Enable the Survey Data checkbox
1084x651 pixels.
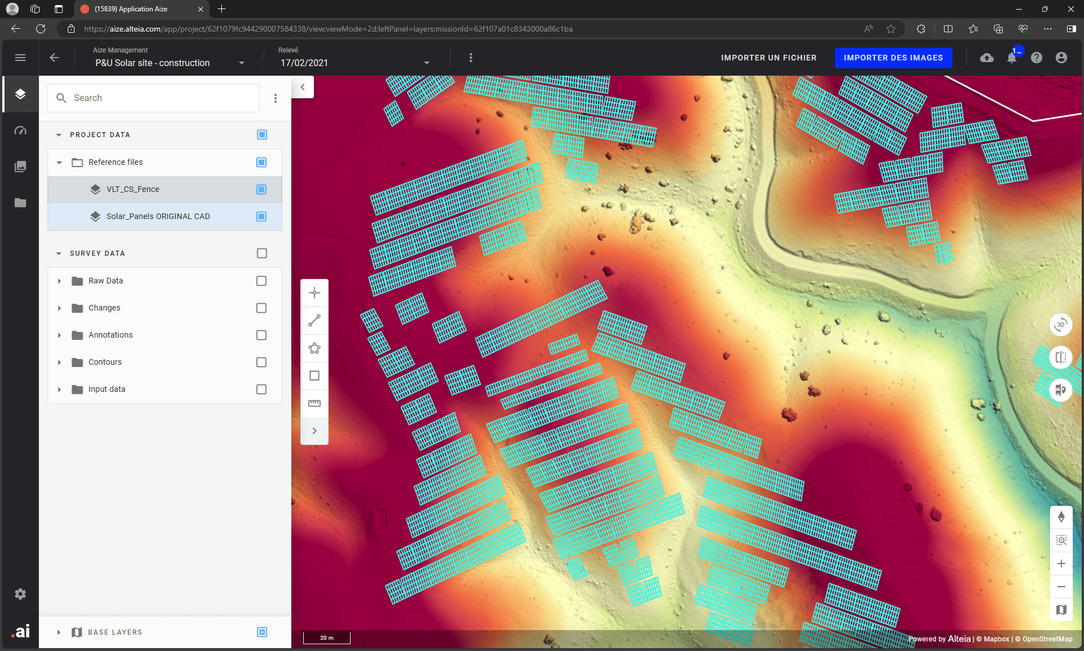[261, 253]
